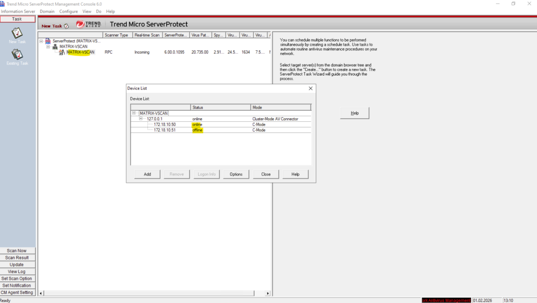This screenshot has height=303, width=537.
Task: Collapse the 127.0.0.1 node in Device List
Action: (x=141, y=119)
